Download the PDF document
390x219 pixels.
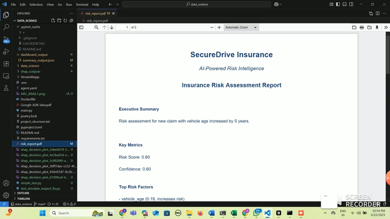[369, 28]
